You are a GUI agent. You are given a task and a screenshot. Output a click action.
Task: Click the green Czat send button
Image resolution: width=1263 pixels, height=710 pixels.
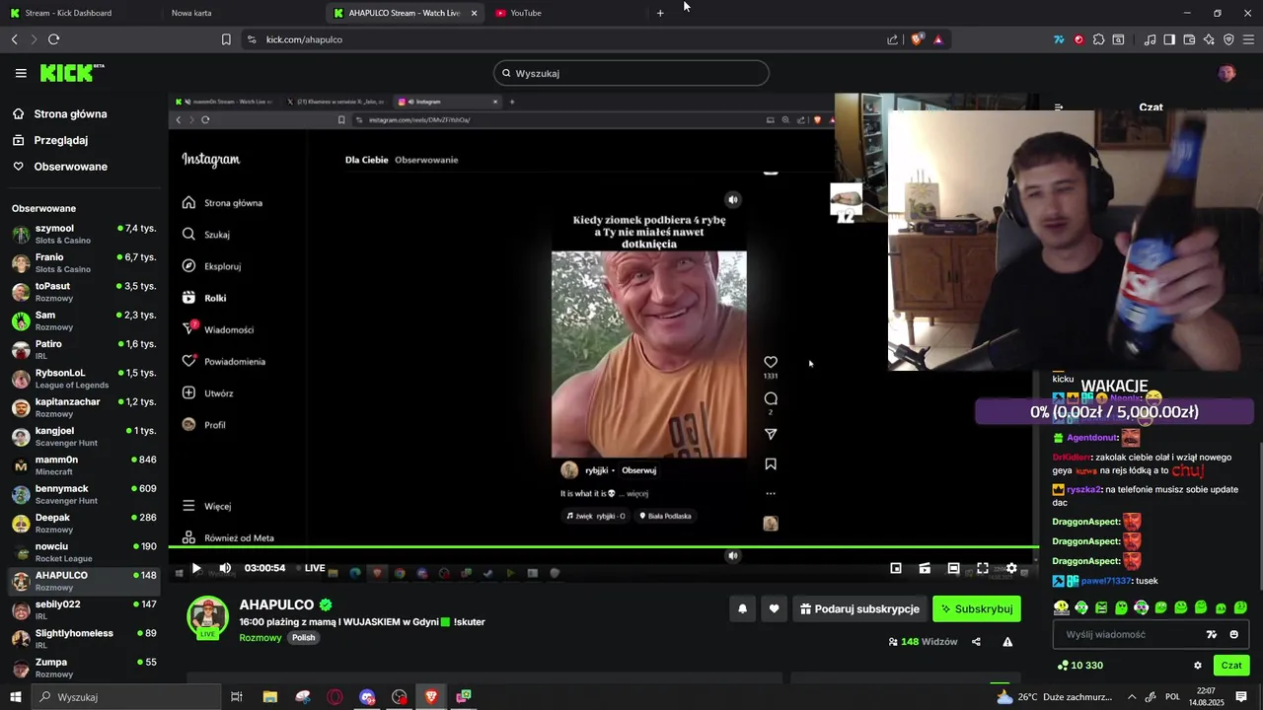click(1231, 666)
